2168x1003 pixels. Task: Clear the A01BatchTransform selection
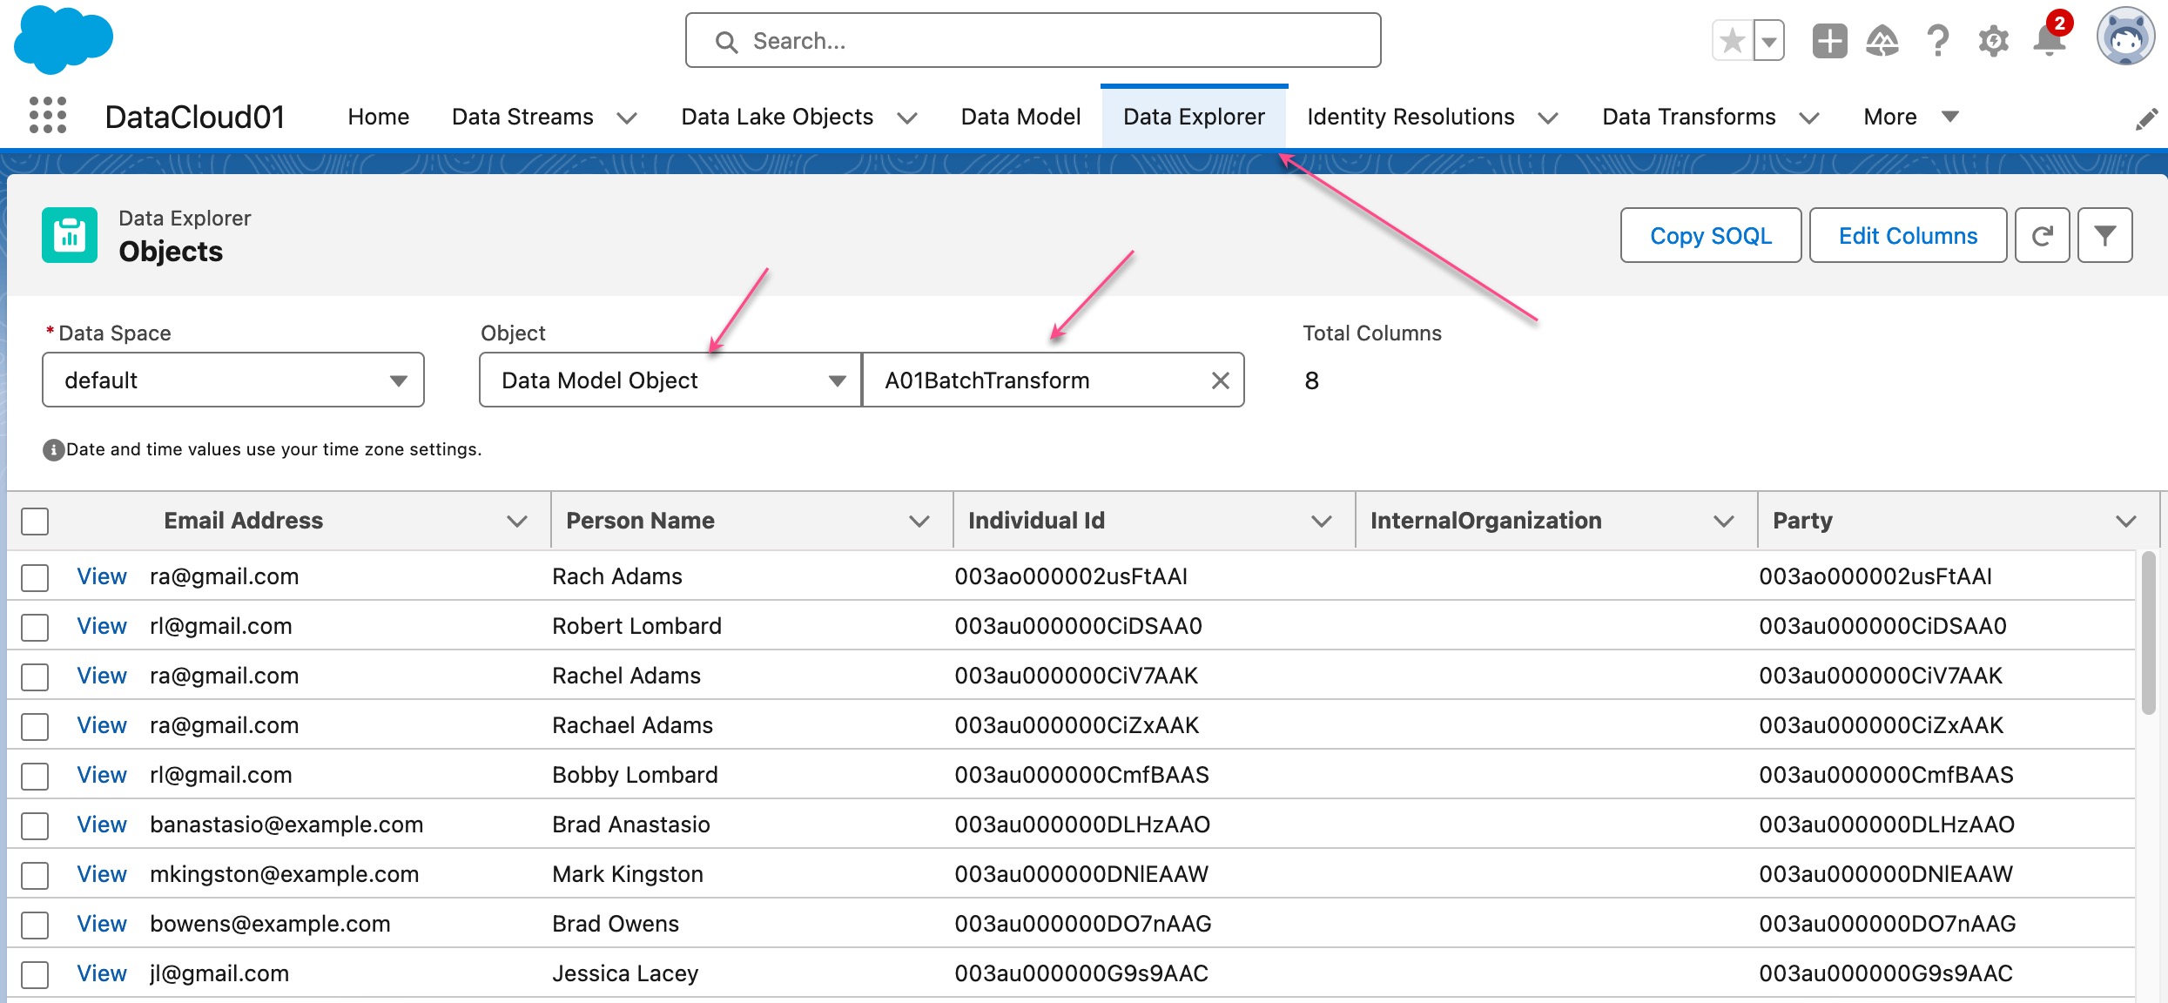(1221, 380)
